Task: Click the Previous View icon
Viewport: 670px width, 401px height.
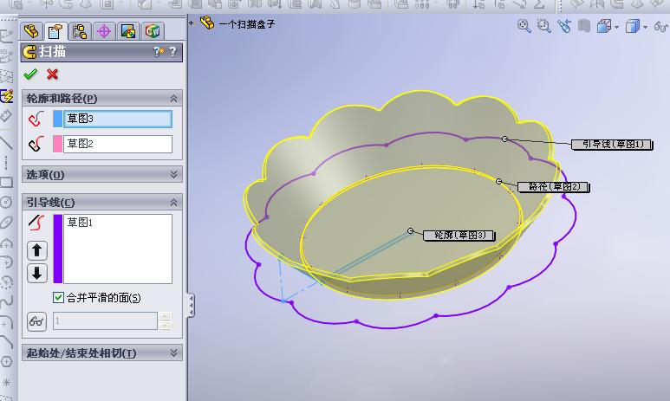Action: [x=564, y=27]
